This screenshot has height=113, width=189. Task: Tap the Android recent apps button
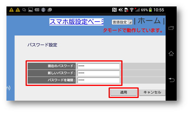[x=171, y=28]
